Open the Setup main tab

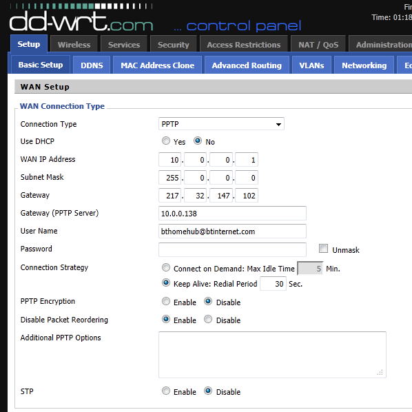(x=29, y=43)
